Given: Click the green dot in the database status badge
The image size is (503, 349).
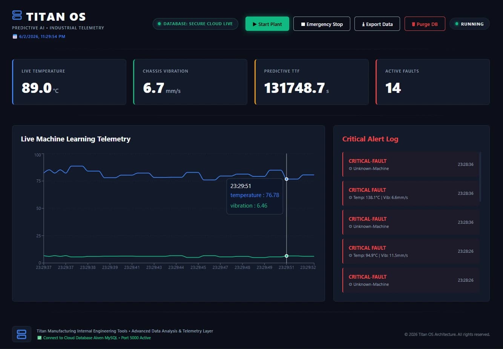Looking at the screenshot, I should (x=159, y=24).
